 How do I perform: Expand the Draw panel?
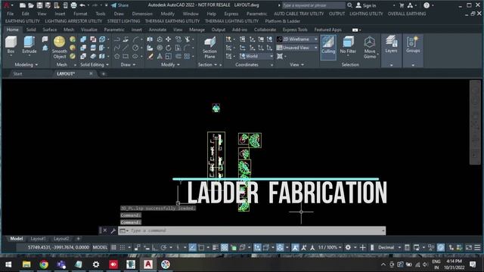(x=128, y=65)
